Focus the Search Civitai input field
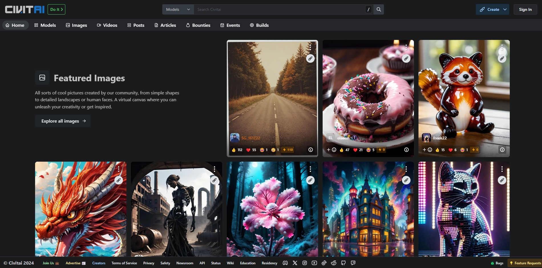Viewport: 542px width, 268px height. point(280,9)
